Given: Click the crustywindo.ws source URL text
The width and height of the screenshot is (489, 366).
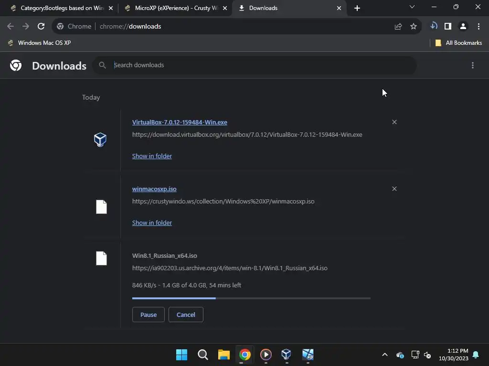Looking at the screenshot, I should (223, 202).
